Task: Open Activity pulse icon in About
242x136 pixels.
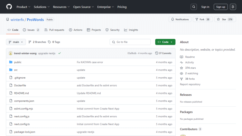Action: 181,62
